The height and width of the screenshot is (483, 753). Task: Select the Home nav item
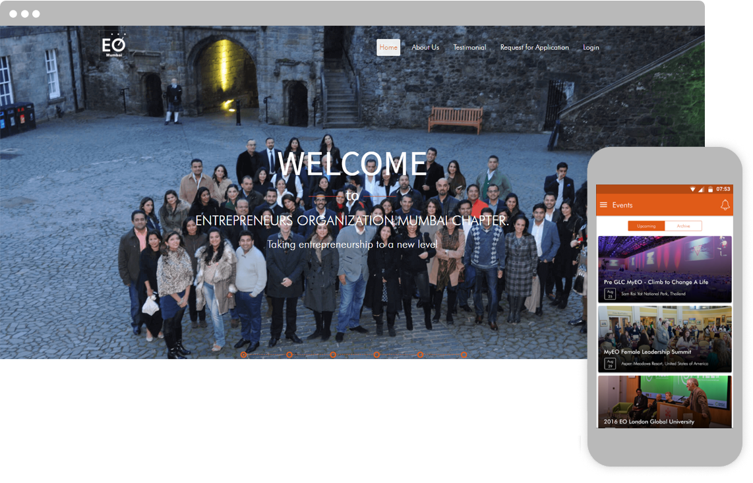click(x=388, y=47)
